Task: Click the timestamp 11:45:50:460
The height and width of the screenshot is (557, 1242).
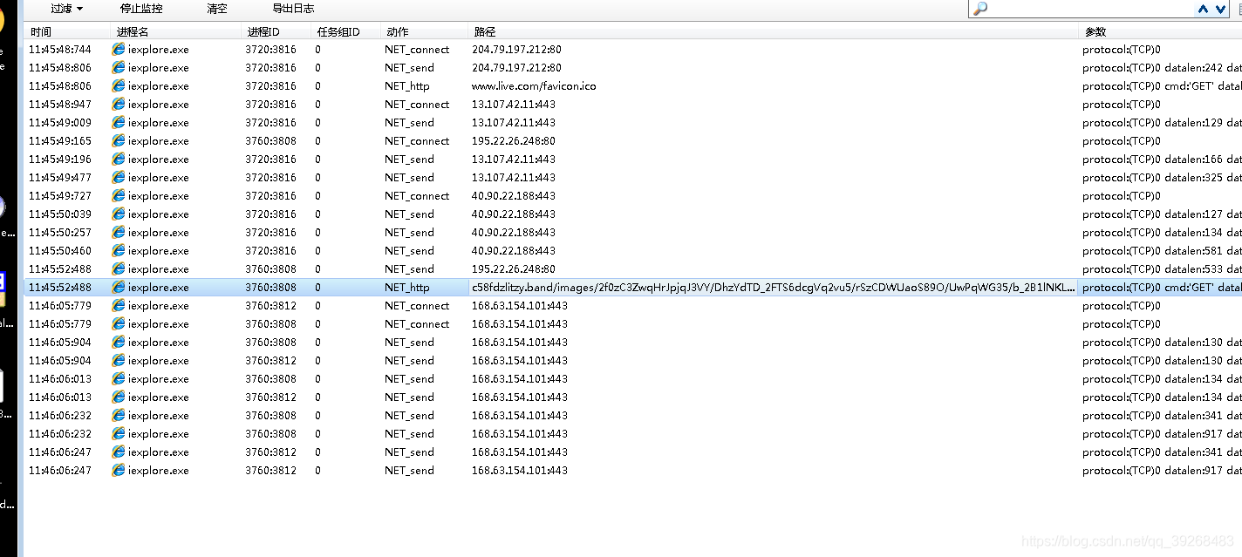Action: (x=59, y=251)
